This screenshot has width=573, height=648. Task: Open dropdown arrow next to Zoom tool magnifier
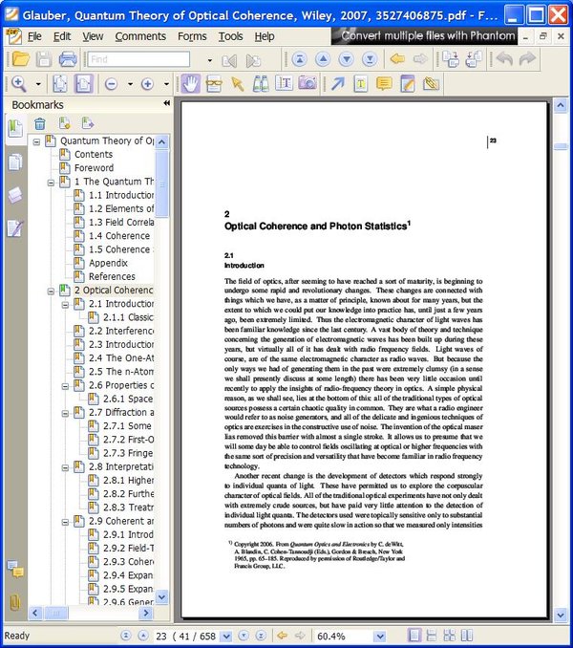(x=38, y=84)
